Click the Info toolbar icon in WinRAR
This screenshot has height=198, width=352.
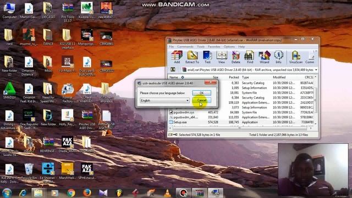278,57
